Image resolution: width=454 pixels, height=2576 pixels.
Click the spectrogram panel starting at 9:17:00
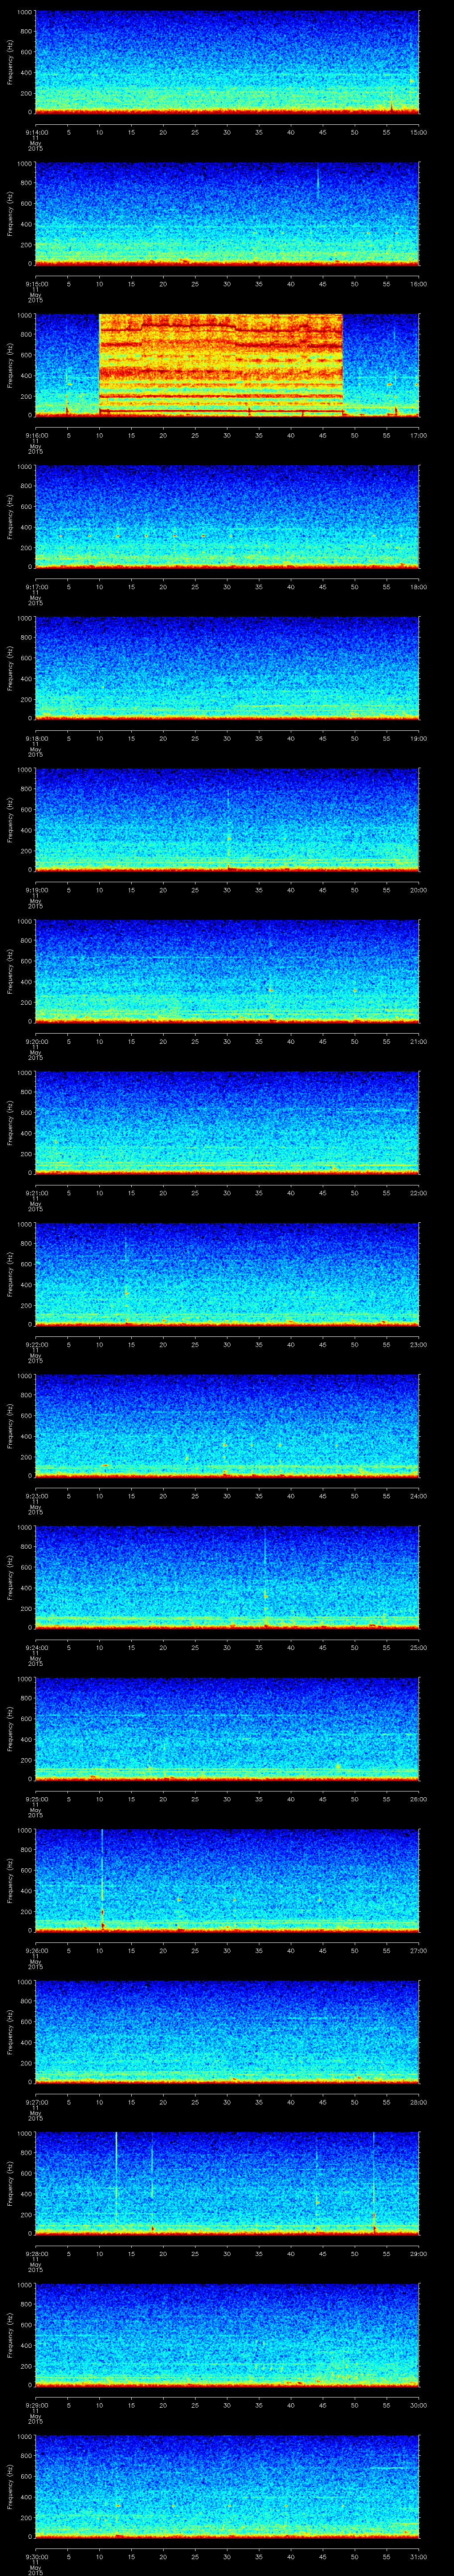coord(227,517)
